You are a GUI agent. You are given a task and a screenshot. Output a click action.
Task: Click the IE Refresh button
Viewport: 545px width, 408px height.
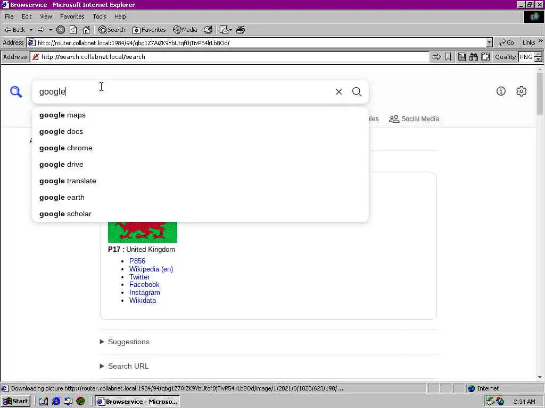pyautogui.click(x=73, y=30)
